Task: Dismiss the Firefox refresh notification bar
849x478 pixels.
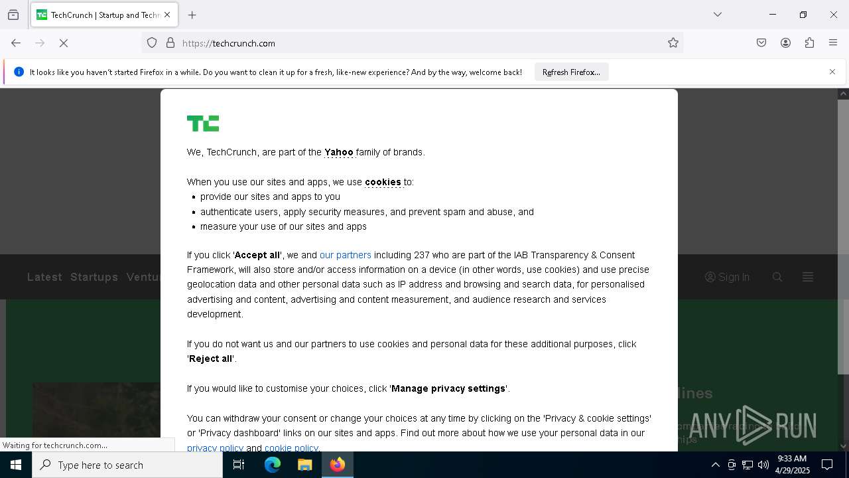Action: pyautogui.click(x=832, y=72)
